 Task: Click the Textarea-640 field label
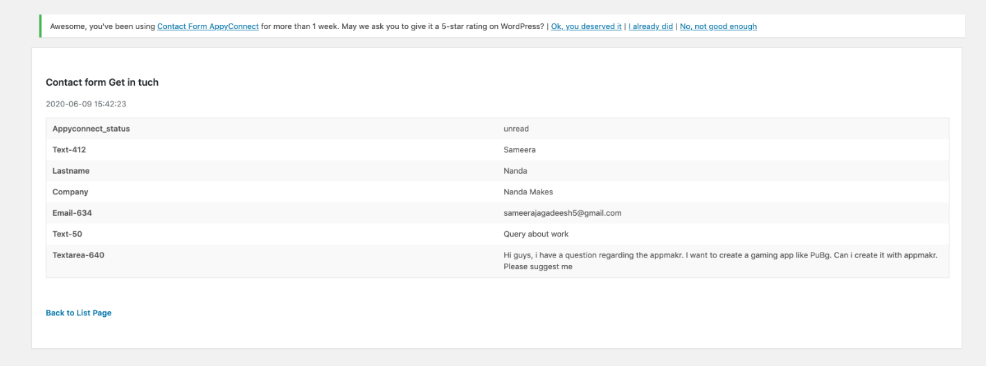[x=78, y=255]
